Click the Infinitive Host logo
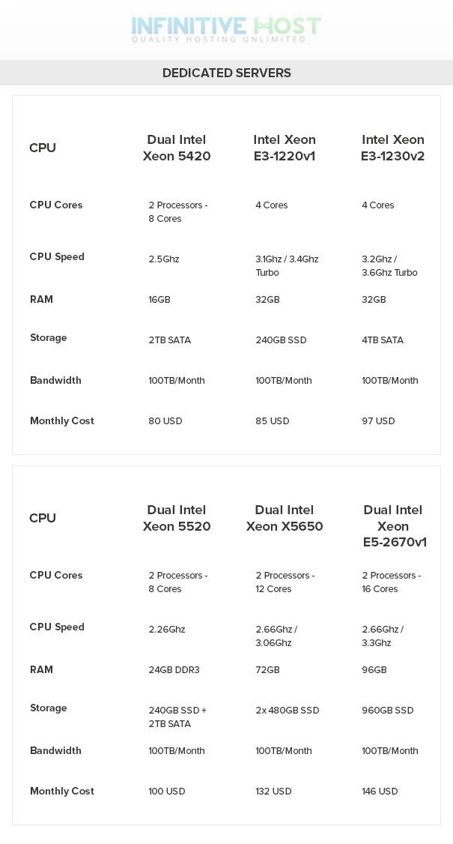Viewport: 453px width, 844px height. 226,29
